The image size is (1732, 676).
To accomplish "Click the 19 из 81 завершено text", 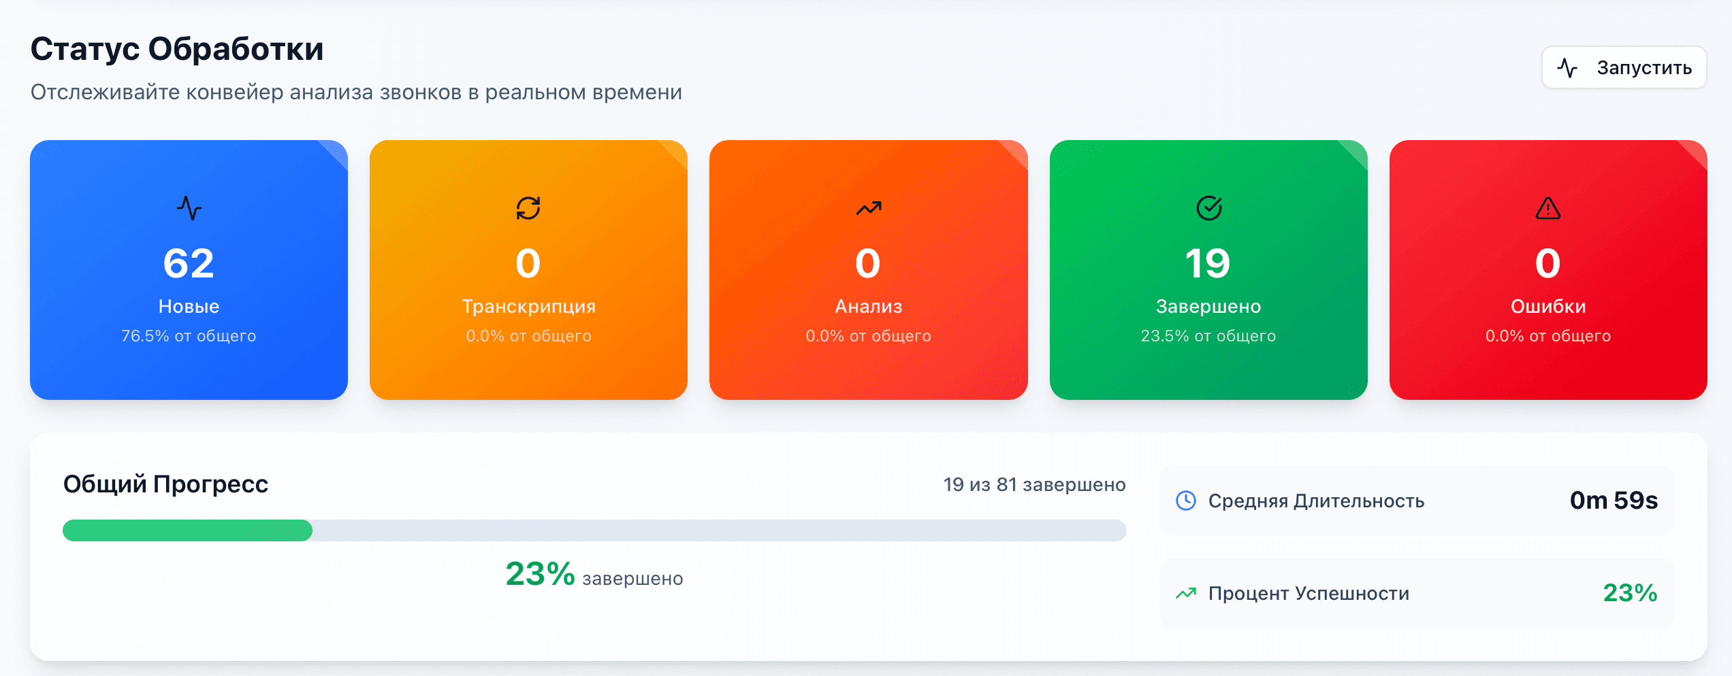I will pyautogui.click(x=1034, y=485).
